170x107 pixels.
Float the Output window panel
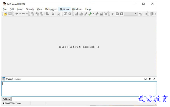(150, 79)
